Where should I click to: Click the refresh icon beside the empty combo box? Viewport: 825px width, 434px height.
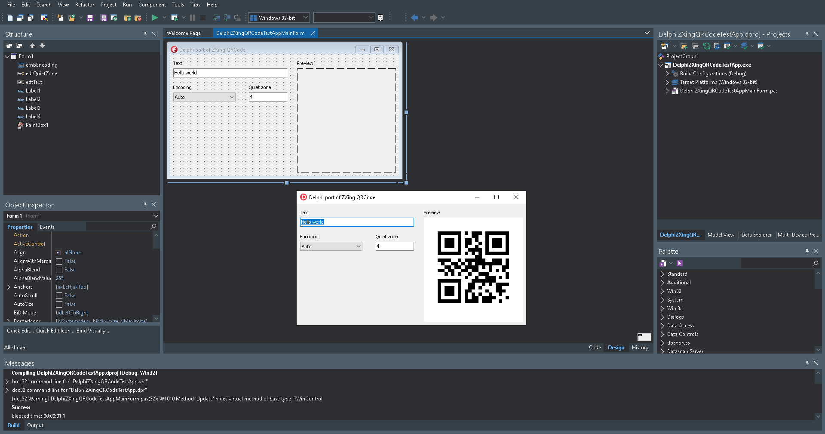[x=380, y=18]
